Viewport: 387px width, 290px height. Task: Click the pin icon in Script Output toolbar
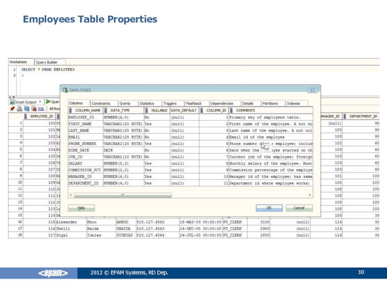click(x=13, y=109)
